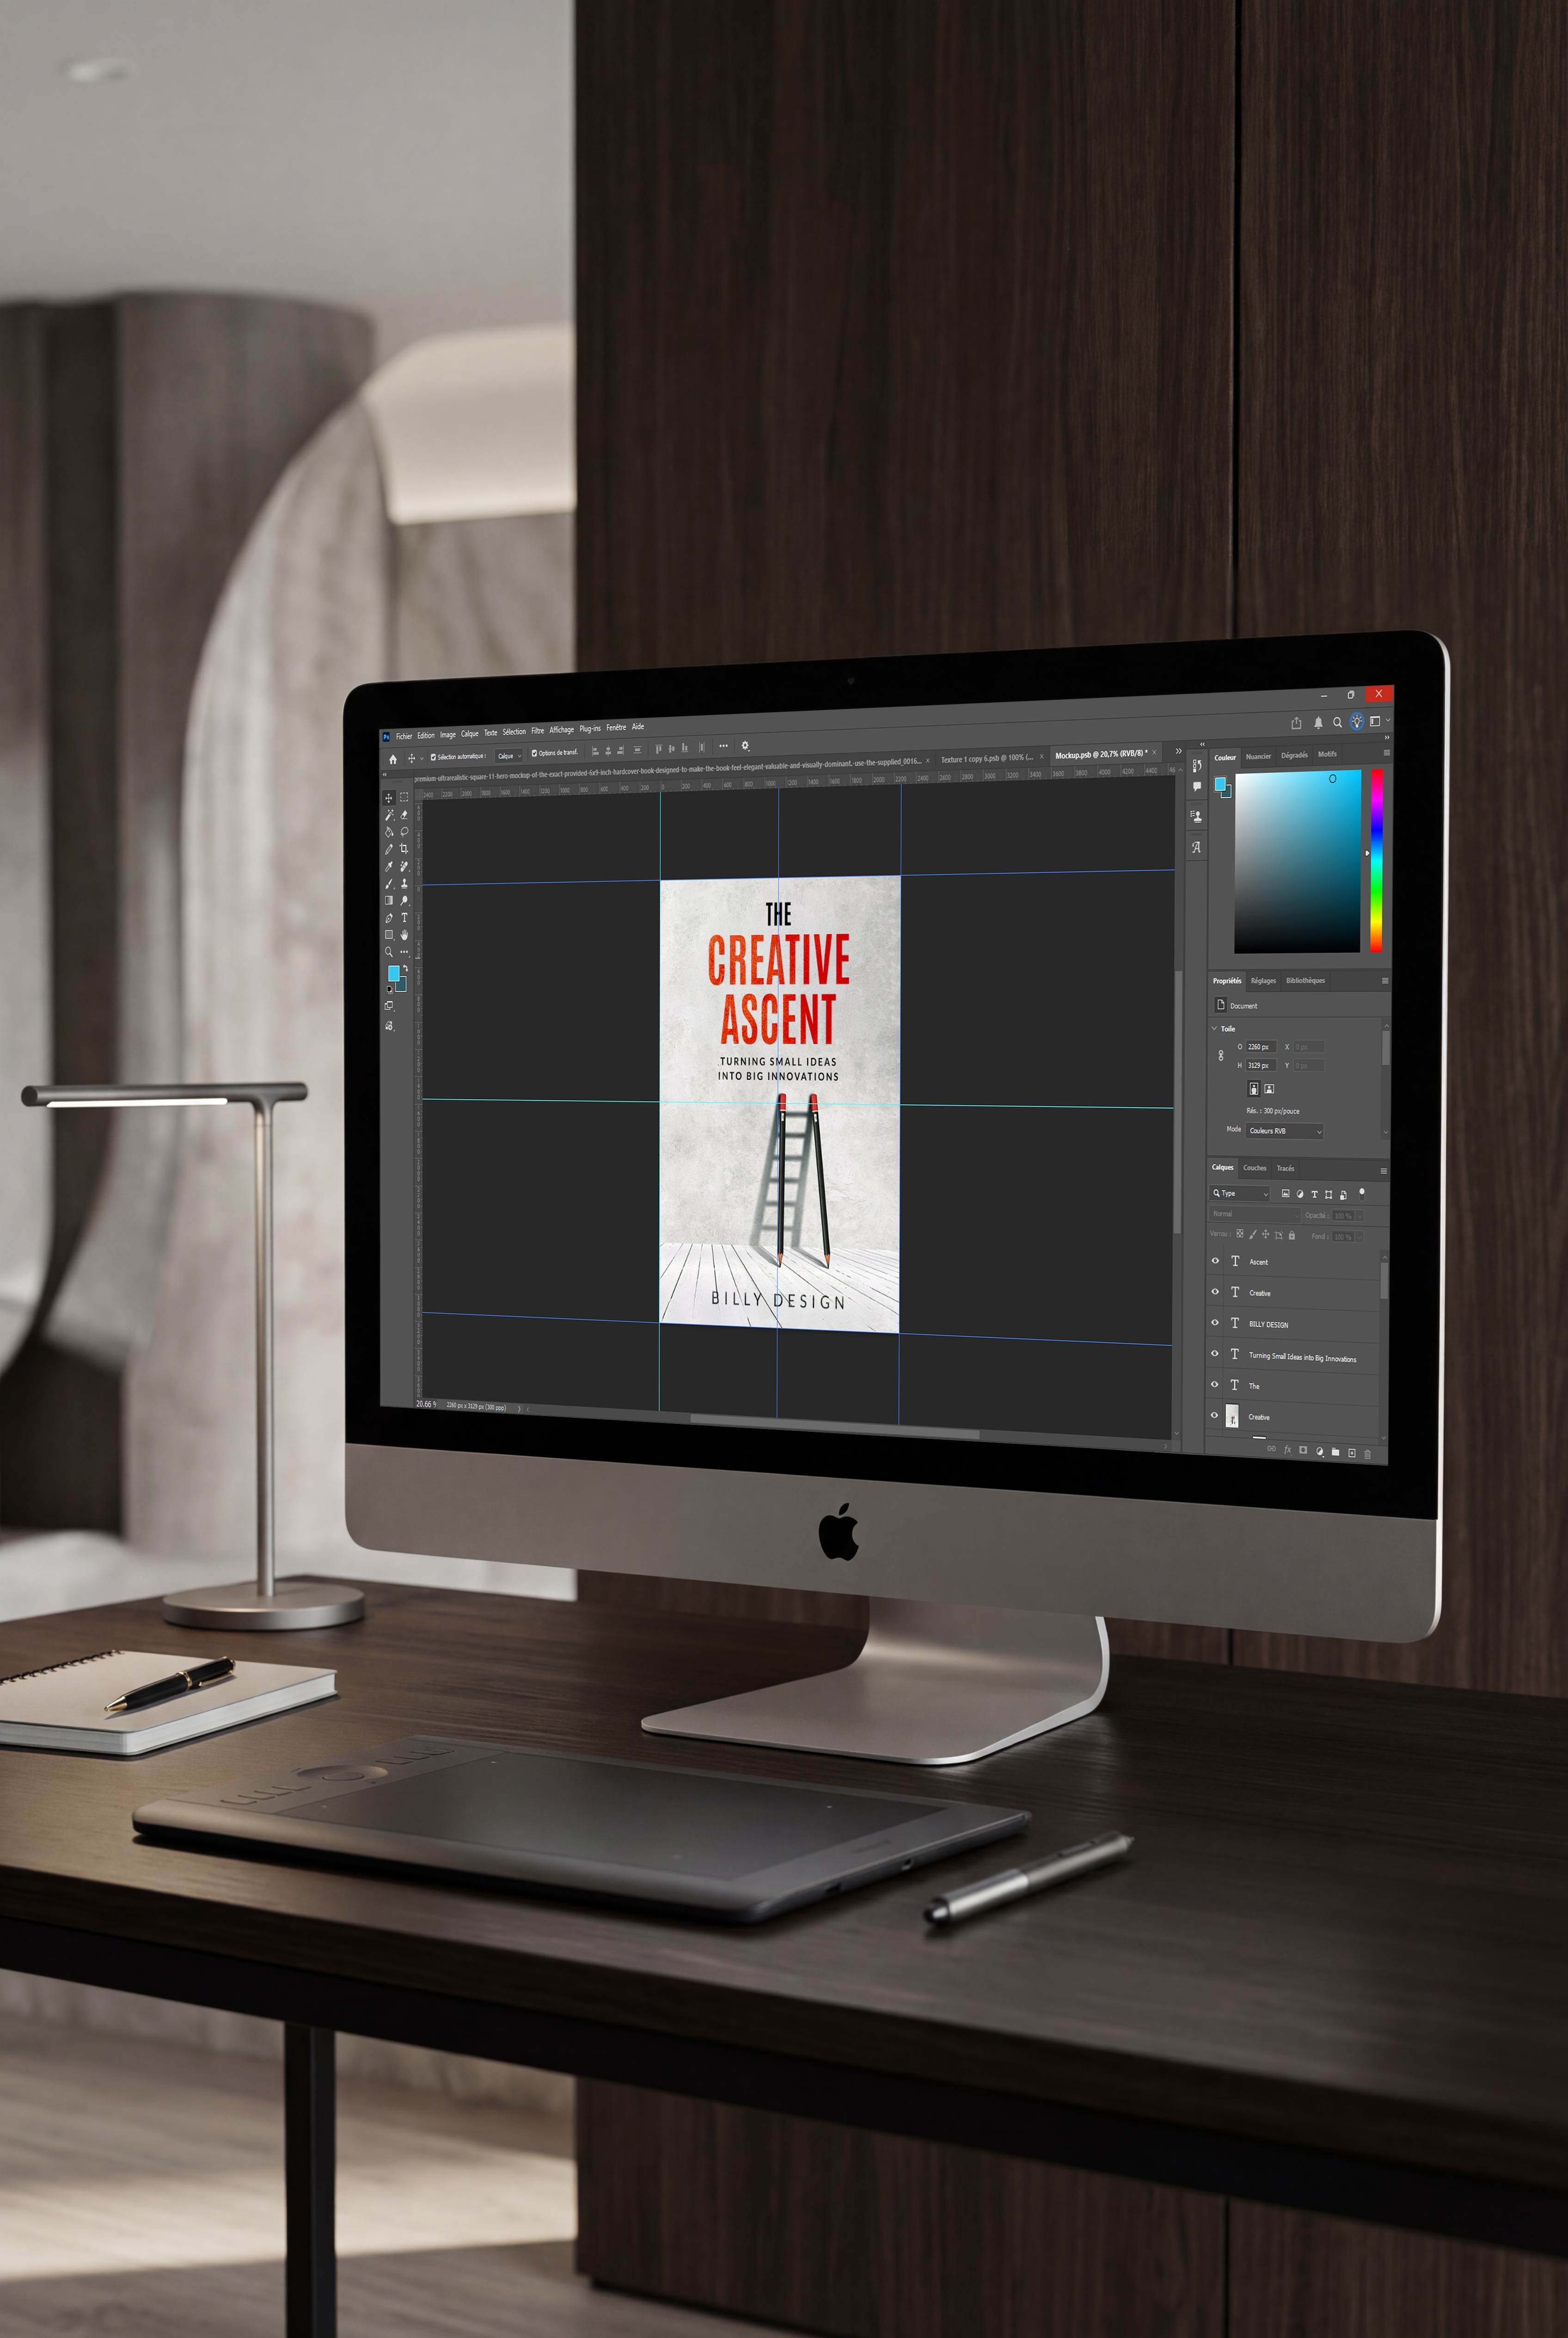The width and height of the screenshot is (1568, 2338).
Task: Click the lock position icon in the Calques panel
Action: tap(1266, 1235)
